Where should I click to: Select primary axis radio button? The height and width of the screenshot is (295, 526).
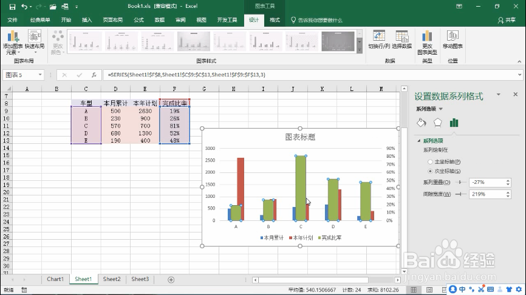click(x=430, y=161)
